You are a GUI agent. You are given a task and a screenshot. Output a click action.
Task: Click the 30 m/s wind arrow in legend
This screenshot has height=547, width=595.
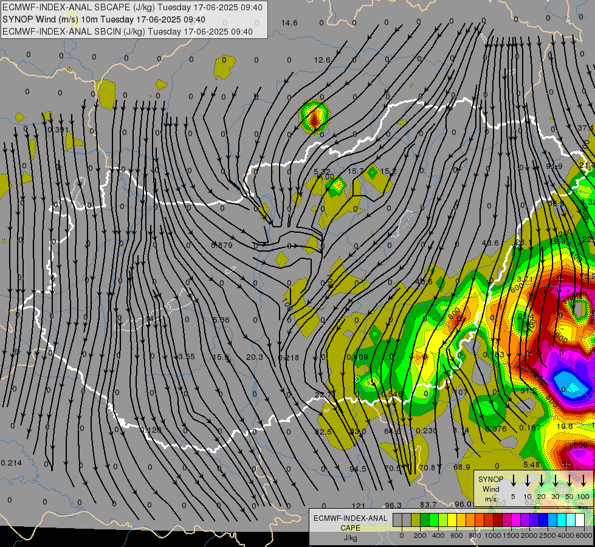pos(555,481)
